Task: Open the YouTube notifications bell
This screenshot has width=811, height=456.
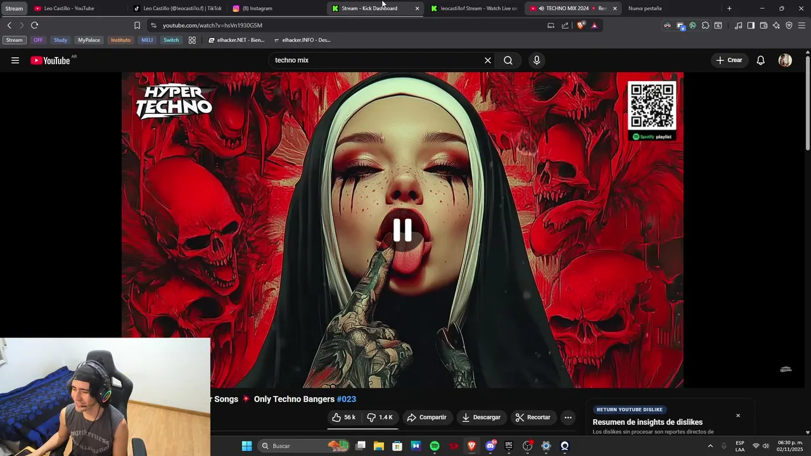Action: coord(761,60)
